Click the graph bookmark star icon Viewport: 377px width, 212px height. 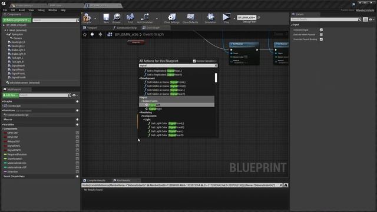pos(85,35)
